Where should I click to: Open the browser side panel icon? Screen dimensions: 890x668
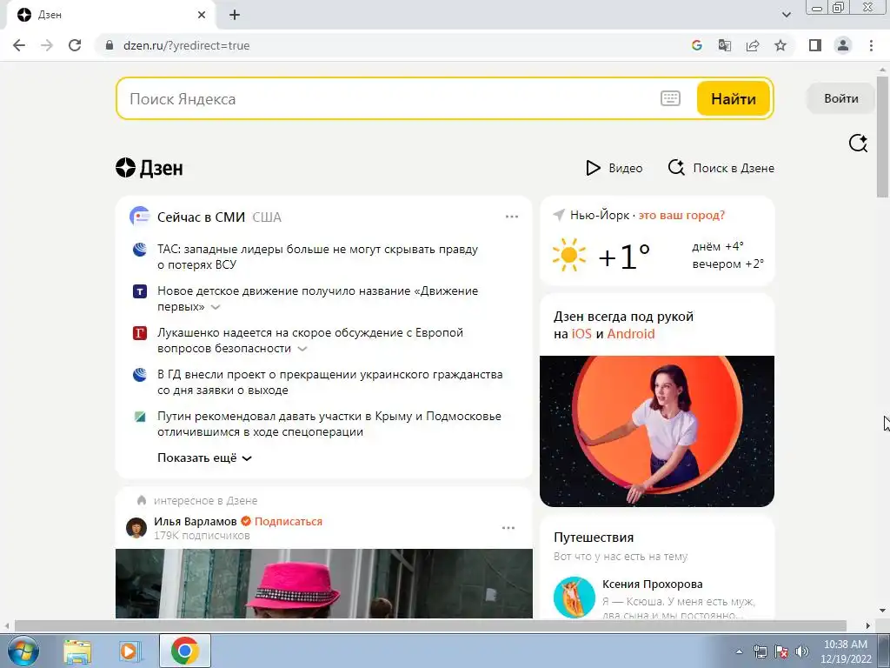click(815, 45)
